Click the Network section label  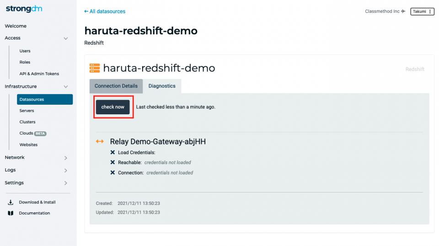[x=15, y=158]
